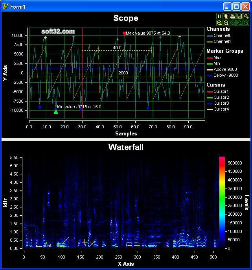Click the 'Below -9000' marker group entry
The image size is (252, 270).
pos(223,75)
